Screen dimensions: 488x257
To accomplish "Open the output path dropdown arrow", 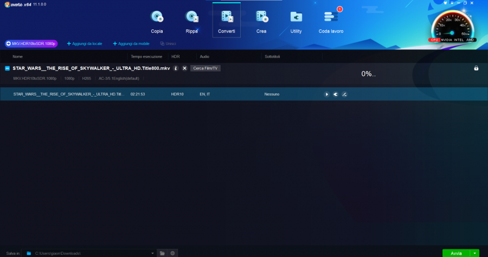I will point(152,253).
